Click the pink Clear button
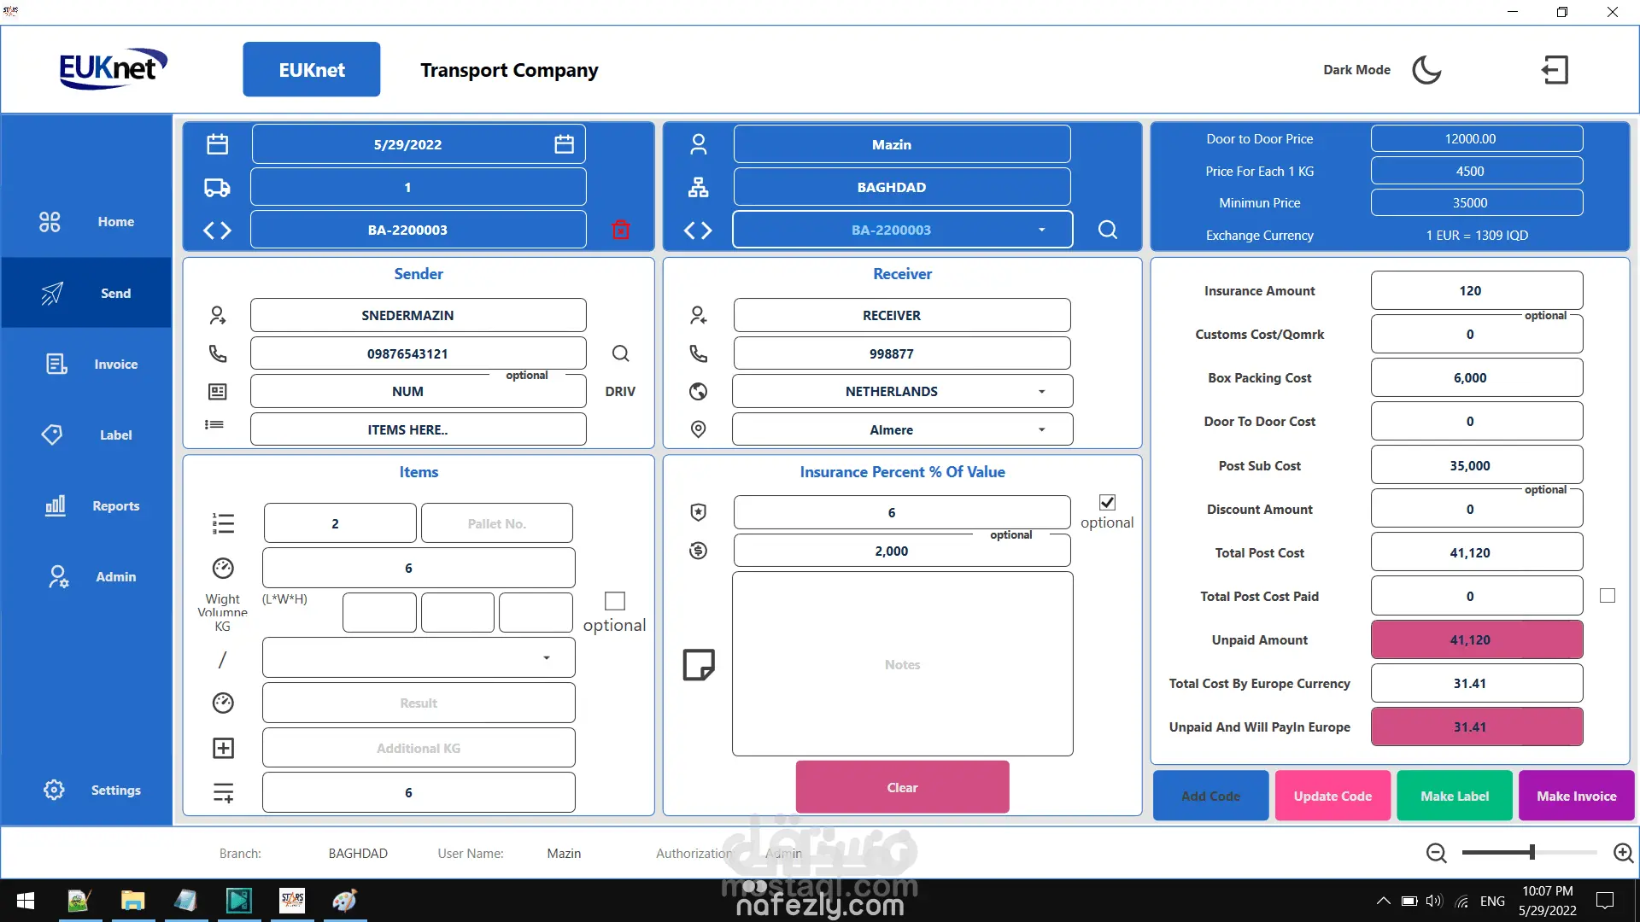1640x922 pixels. (902, 787)
